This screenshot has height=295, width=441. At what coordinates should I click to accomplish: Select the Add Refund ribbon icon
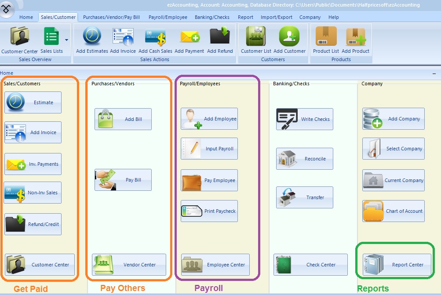pyautogui.click(x=220, y=37)
